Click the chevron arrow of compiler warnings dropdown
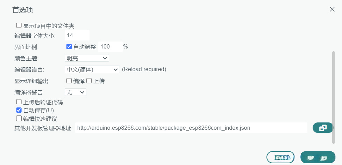342x165 pixels. pyautogui.click(x=82, y=92)
